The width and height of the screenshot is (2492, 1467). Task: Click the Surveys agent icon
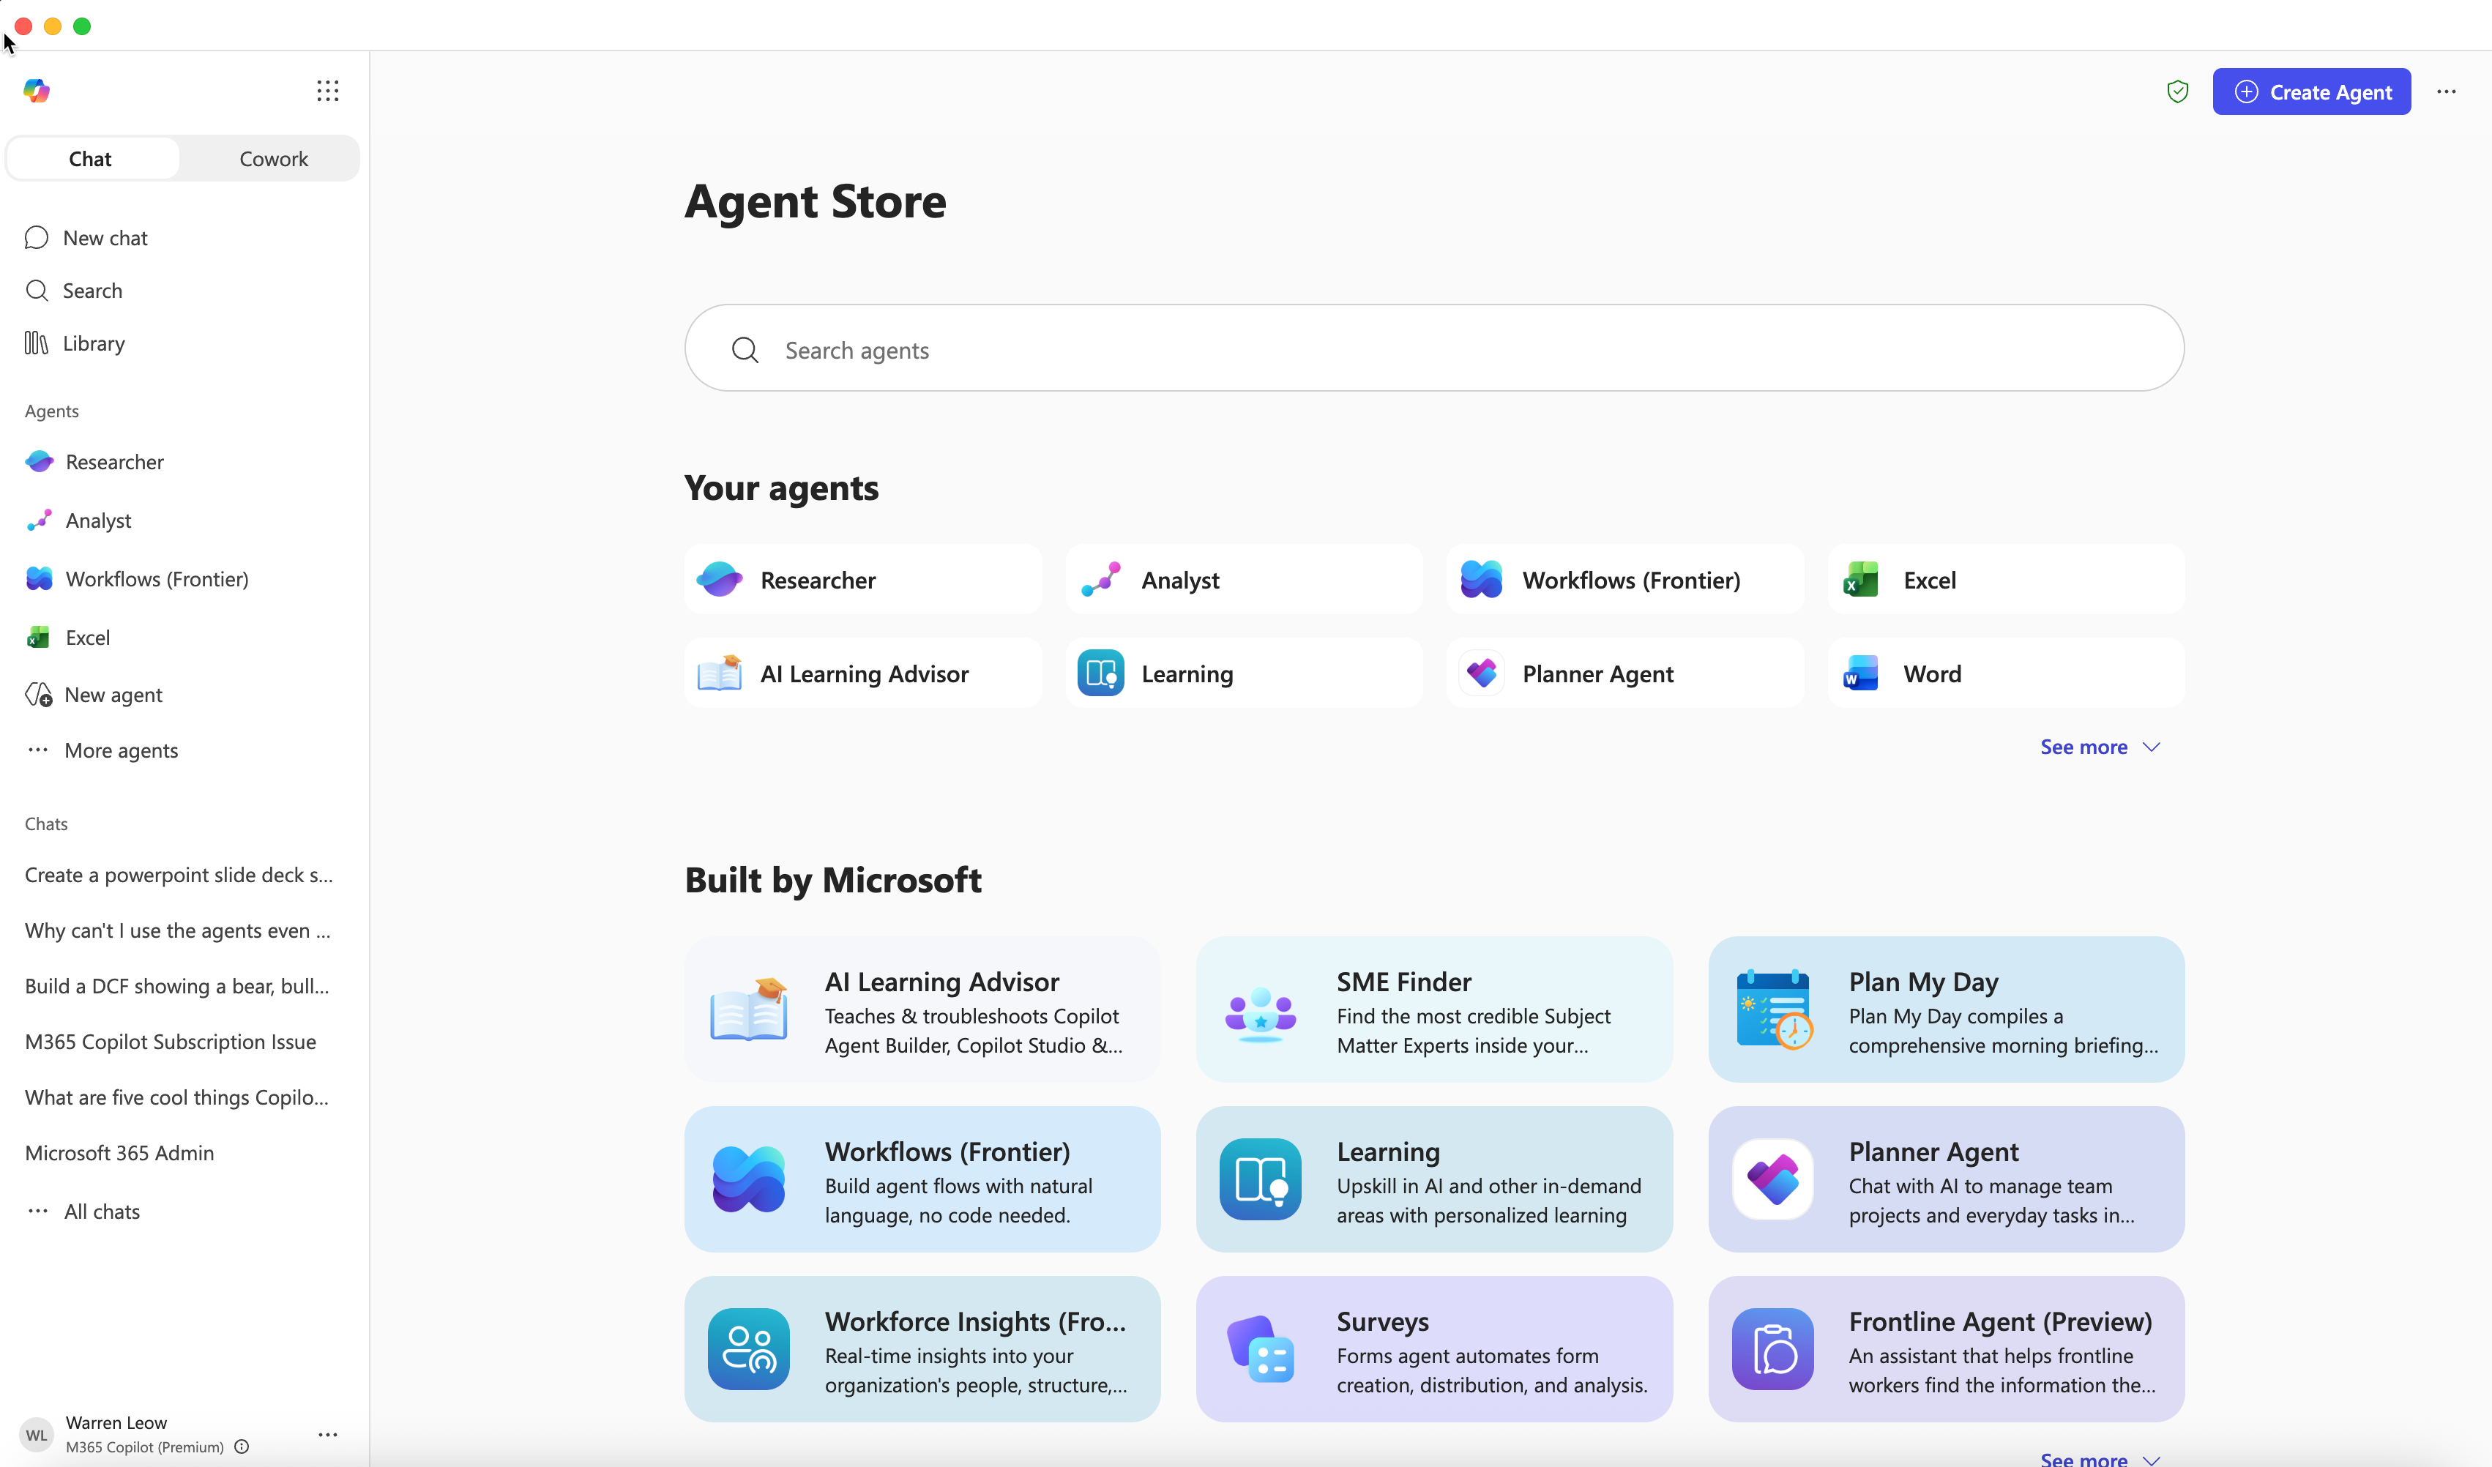tap(1260, 1348)
